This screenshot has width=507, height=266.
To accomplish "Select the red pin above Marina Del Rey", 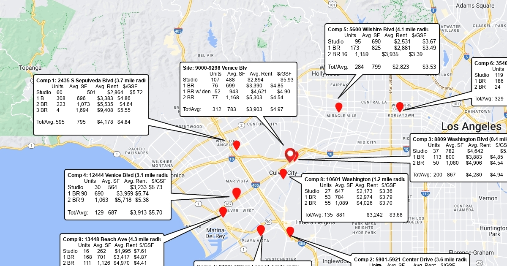I will (223, 212).
